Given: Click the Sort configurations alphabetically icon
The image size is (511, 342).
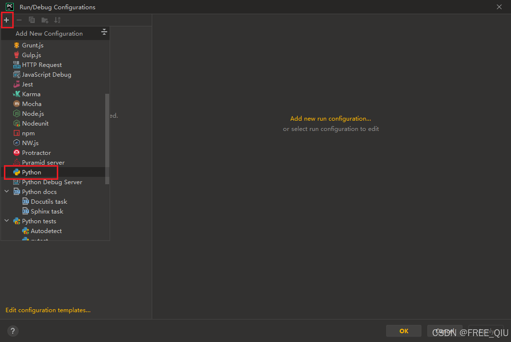Looking at the screenshot, I should [58, 20].
